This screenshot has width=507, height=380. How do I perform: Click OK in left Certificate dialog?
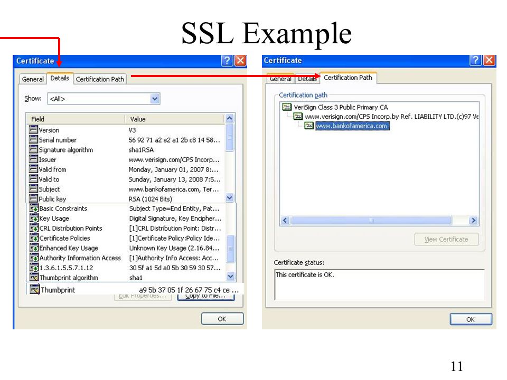point(222,319)
